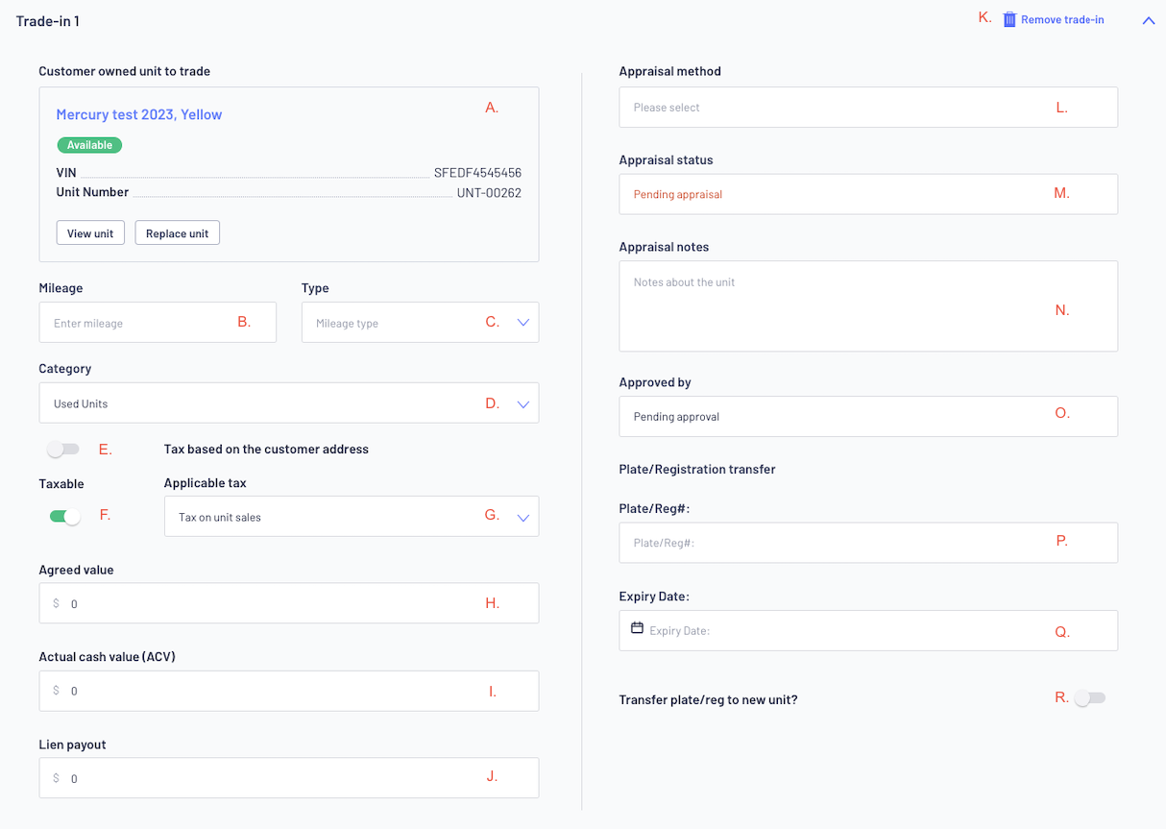Click the Remove trade-in link
Image resolution: width=1166 pixels, height=829 pixels.
pyautogui.click(x=1062, y=19)
